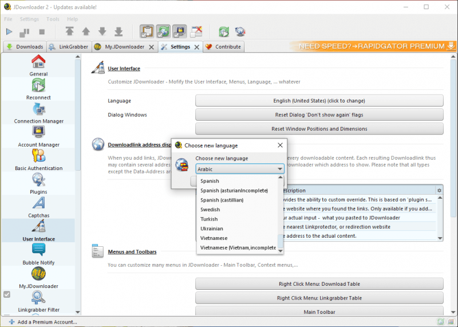Toggle clipboard observer toolbar icon
The image size is (458, 327).
(x=147, y=31)
